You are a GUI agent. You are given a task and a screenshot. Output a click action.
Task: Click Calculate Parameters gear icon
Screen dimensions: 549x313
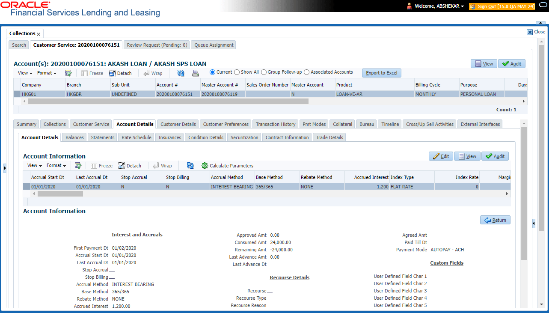tap(205, 166)
